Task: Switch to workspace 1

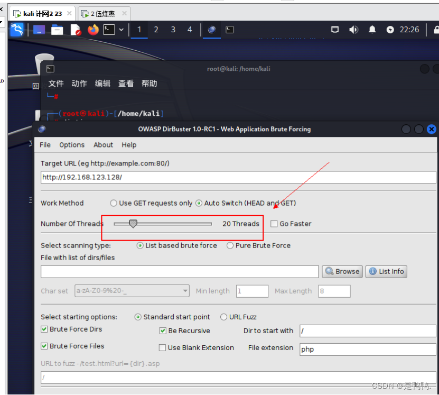Action: pos(139,30)
